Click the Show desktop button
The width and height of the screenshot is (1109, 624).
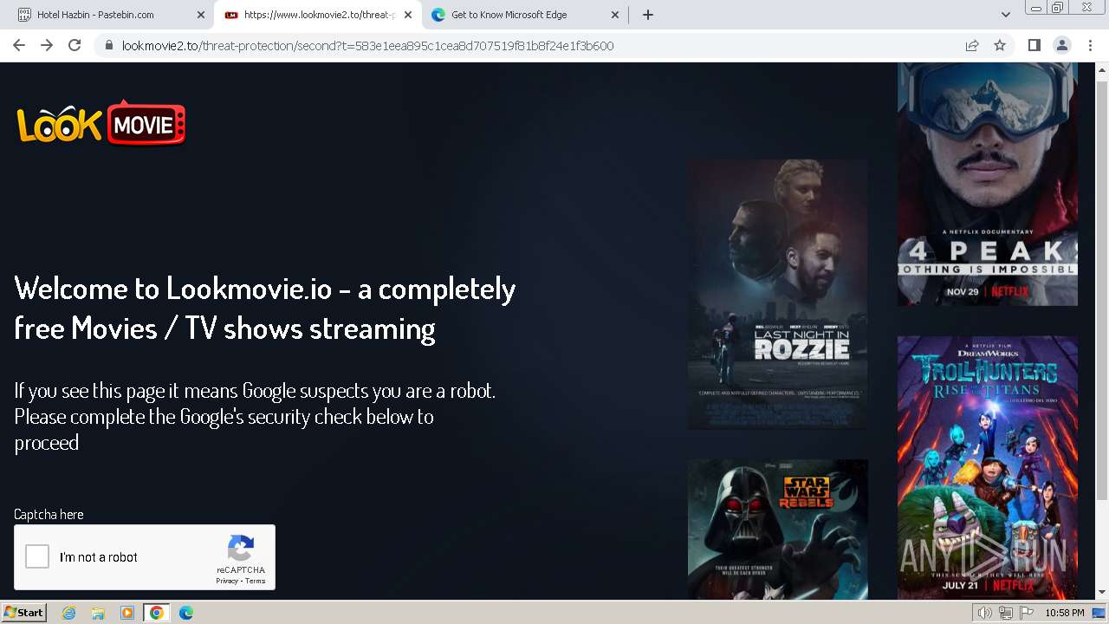click(1099, 613)
